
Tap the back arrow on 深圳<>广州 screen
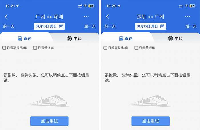click(107, 17)
